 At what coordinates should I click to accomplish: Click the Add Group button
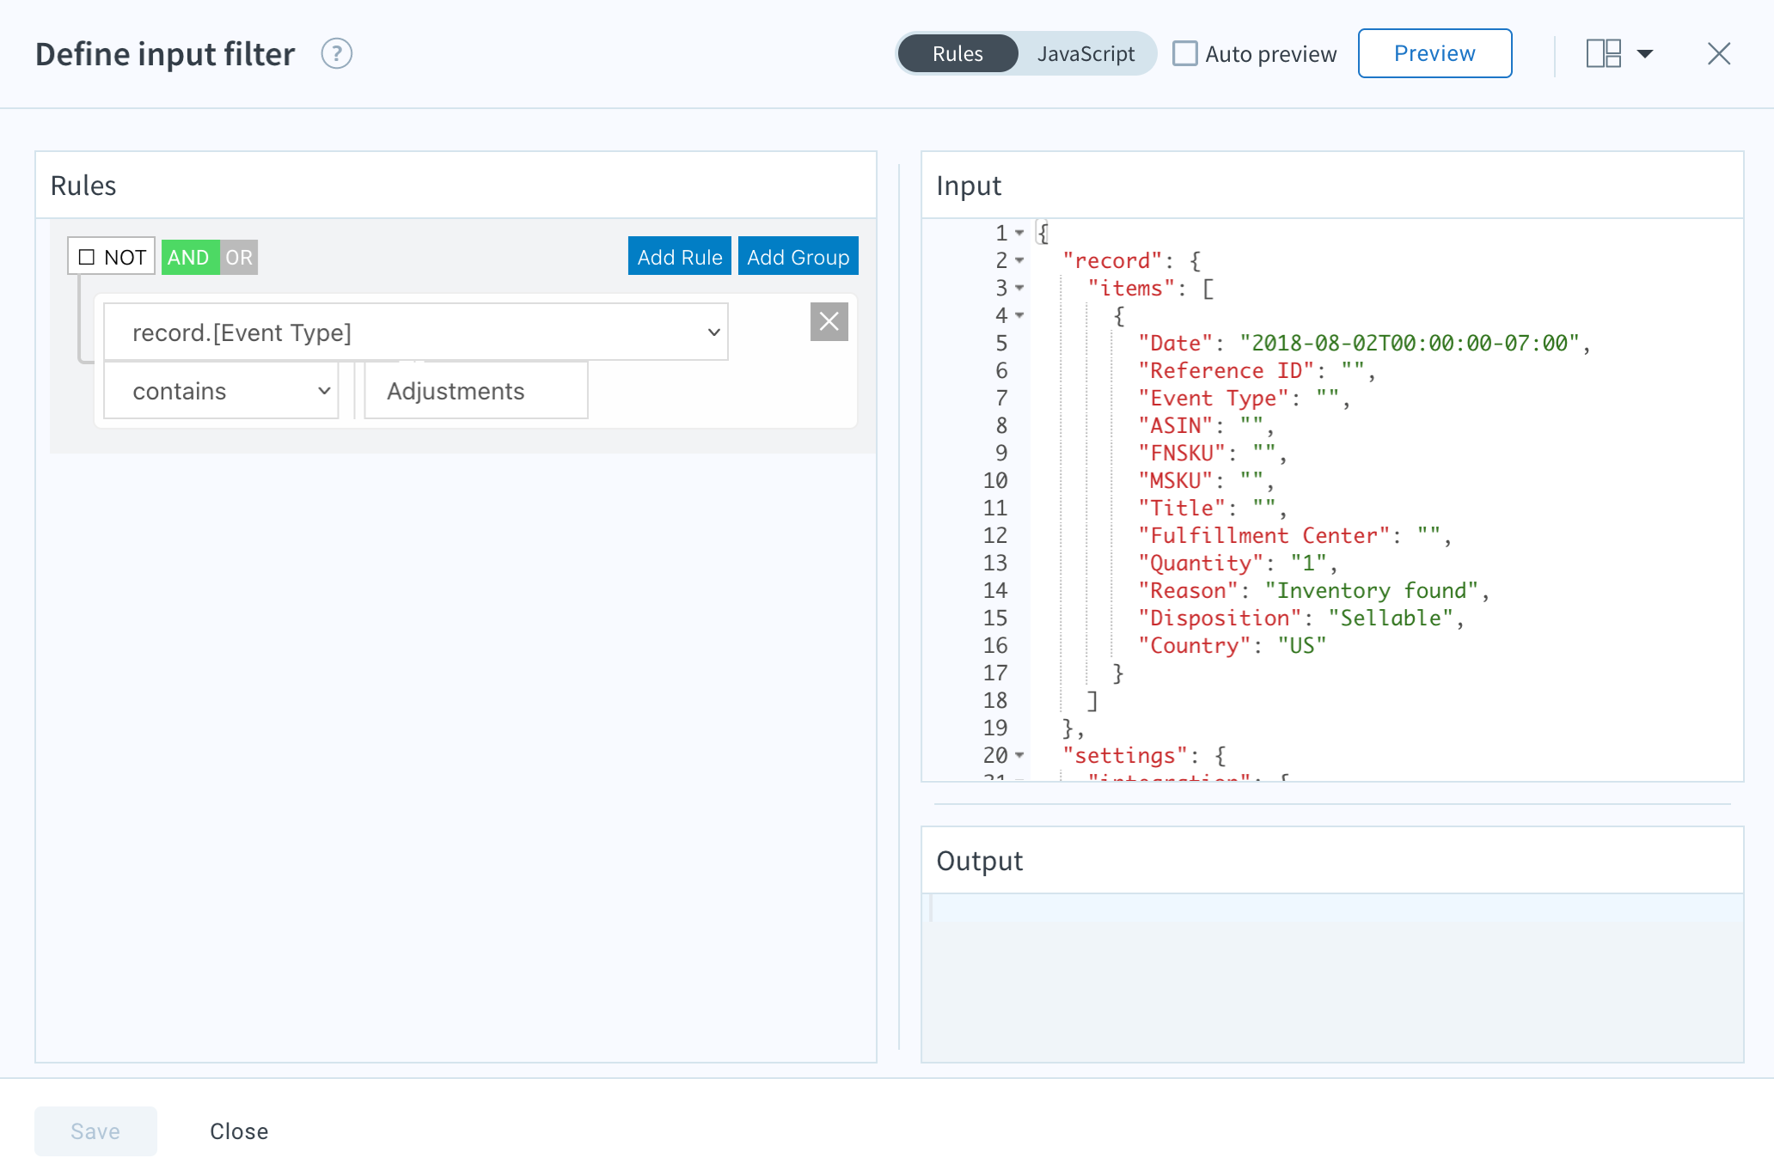click(x=798, y=257)
